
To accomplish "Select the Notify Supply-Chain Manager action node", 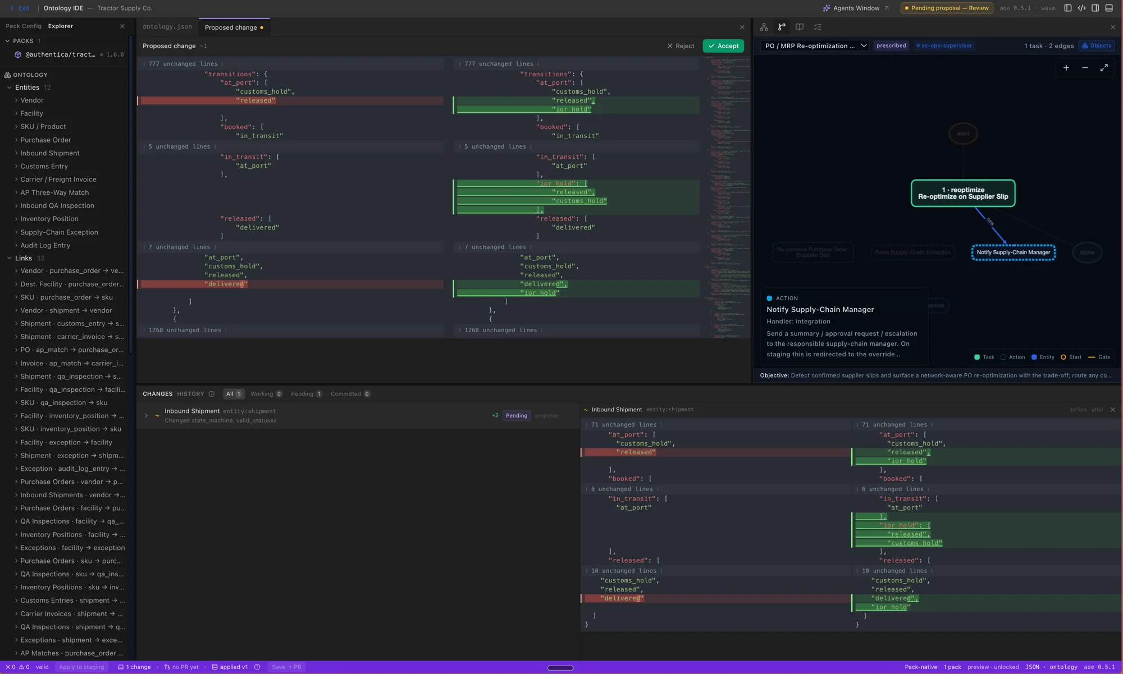I will coord(1014,253).
